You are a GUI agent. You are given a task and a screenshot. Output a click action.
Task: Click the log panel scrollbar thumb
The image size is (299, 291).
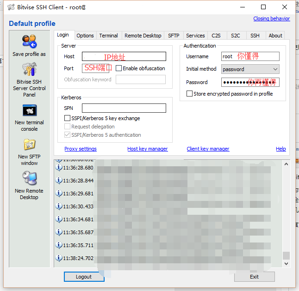(x=286, y=255)
